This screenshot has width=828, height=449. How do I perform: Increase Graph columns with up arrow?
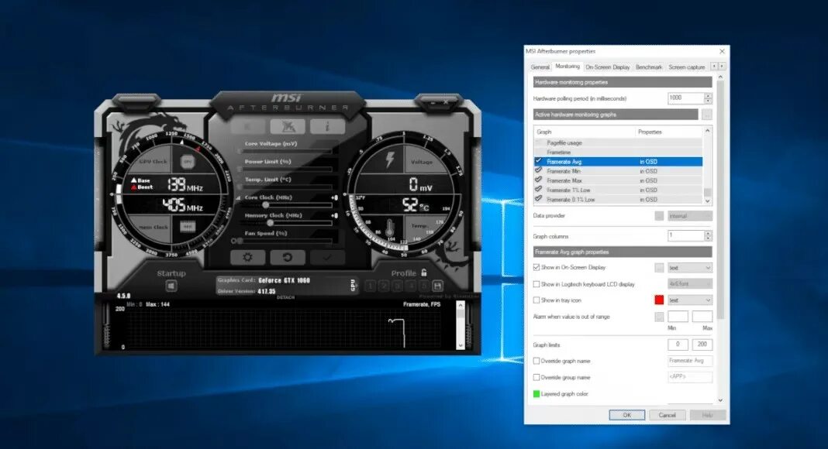click(x=708, y=233)
